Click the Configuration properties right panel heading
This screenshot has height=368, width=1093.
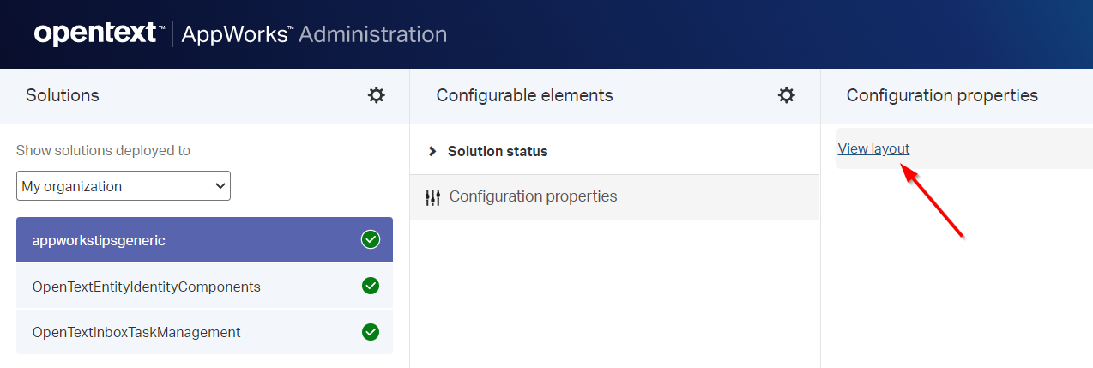pos(942,95)
